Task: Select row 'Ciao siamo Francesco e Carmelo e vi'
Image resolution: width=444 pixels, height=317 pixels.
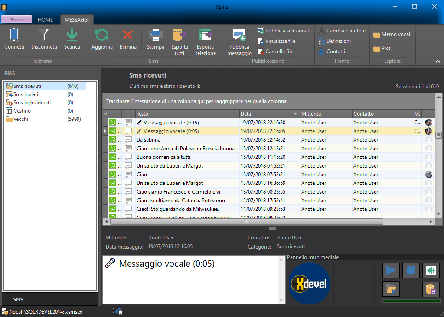Action: (268, 192)
